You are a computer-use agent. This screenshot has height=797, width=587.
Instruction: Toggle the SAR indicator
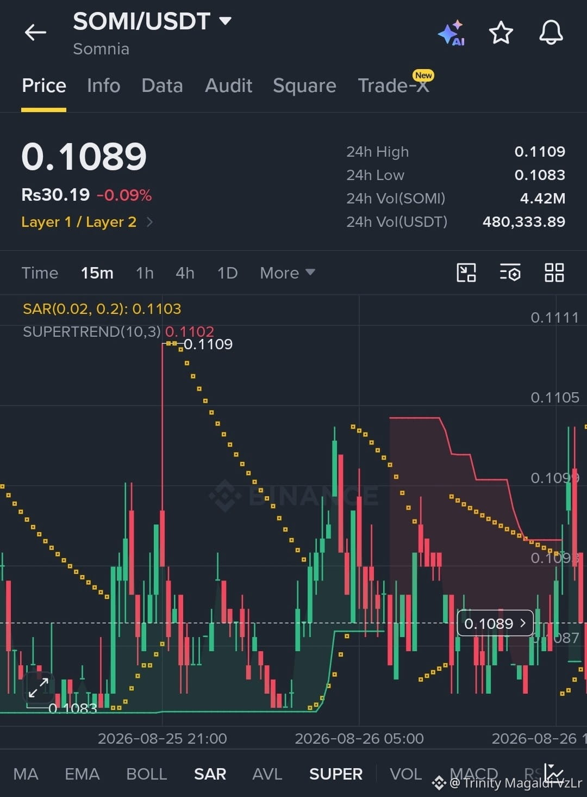point(210,774)
